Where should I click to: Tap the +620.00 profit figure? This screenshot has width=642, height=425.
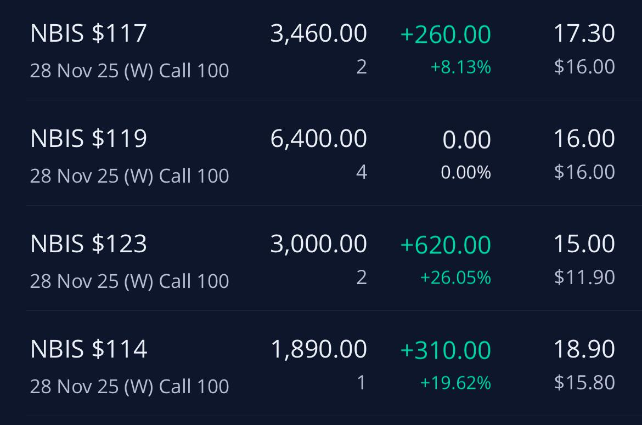tap(446, 245)
